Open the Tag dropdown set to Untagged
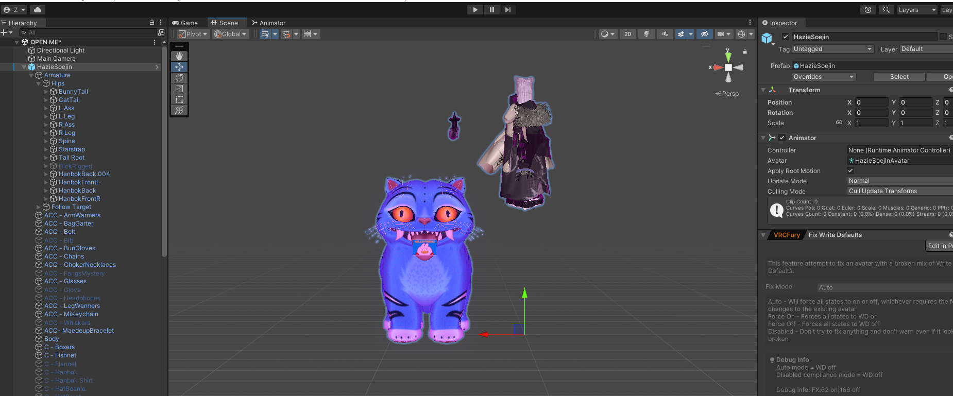 (x=833, y=49)
